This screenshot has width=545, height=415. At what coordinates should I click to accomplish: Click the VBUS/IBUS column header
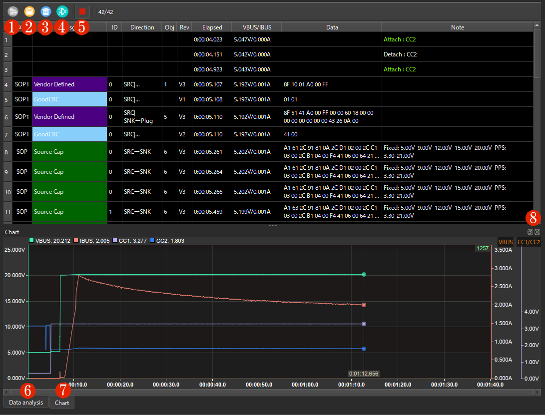point(257,27)
